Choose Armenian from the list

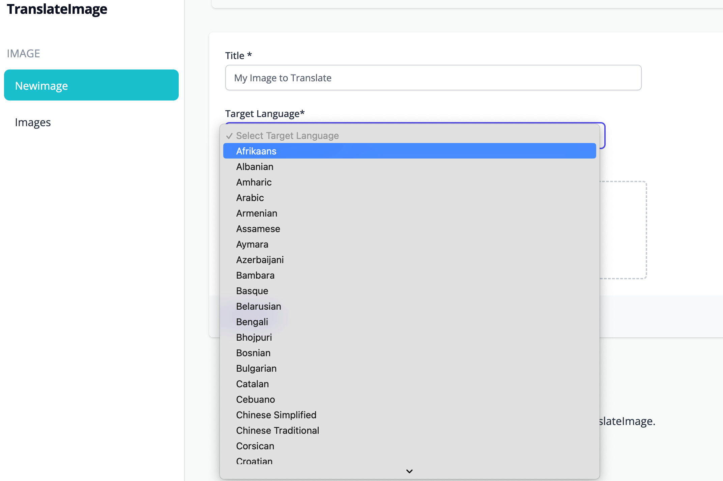click(257, 213)
